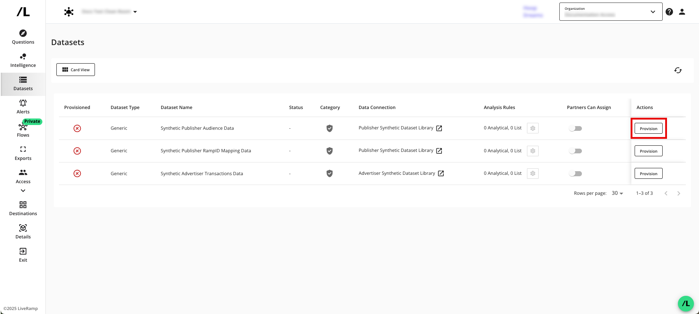Toggle Partners Can Assign for RampID Mapping Data
This screenshot has height=314, width=699.
point(575,151)
